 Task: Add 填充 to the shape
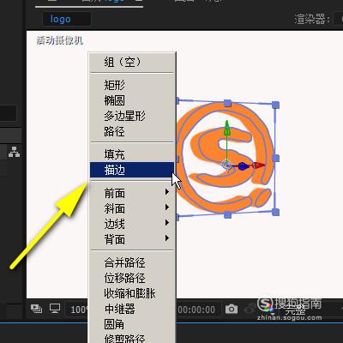(132, 154)
